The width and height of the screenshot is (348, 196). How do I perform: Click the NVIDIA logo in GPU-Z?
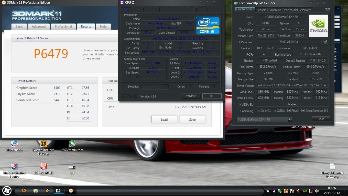click(318, 26)
